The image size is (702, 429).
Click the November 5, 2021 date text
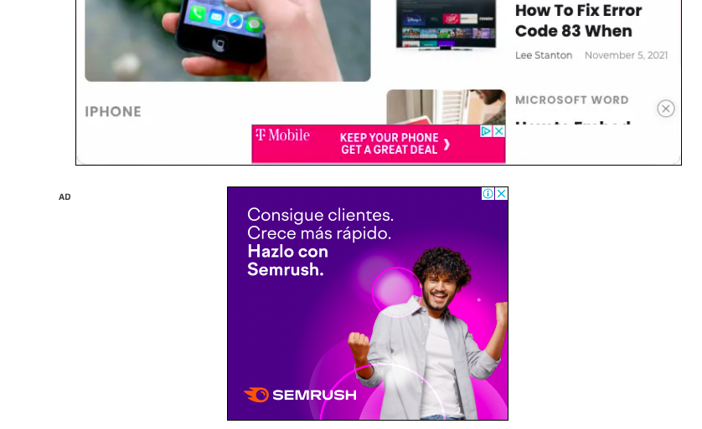coord(626,55)
